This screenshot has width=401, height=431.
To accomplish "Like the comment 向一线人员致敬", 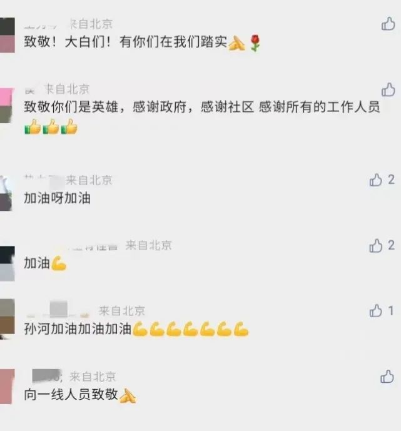I will [387, 377].
